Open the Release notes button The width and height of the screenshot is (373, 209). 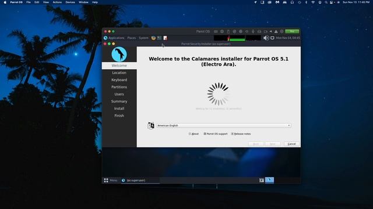pyautogui.click(x=241, y=134)
